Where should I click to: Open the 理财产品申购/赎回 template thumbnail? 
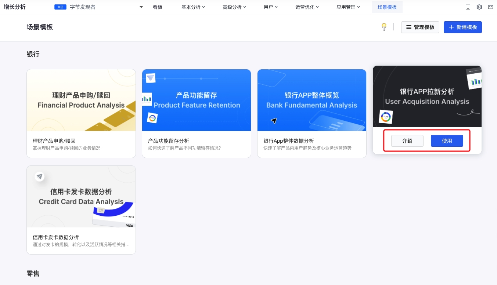pos(81,100)
